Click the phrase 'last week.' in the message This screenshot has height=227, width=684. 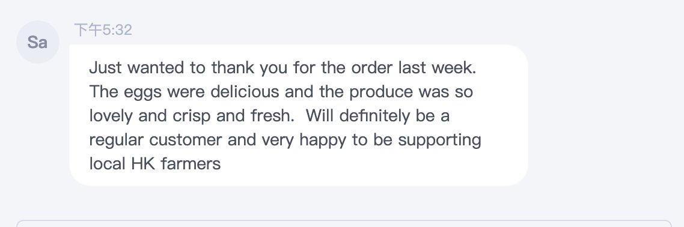pos(437,68)
